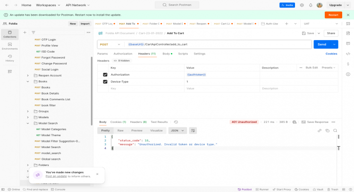Open the environment quick look icon

(348, 24)
